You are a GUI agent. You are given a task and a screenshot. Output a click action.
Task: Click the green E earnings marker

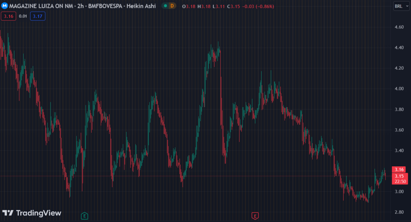[84, 216]
